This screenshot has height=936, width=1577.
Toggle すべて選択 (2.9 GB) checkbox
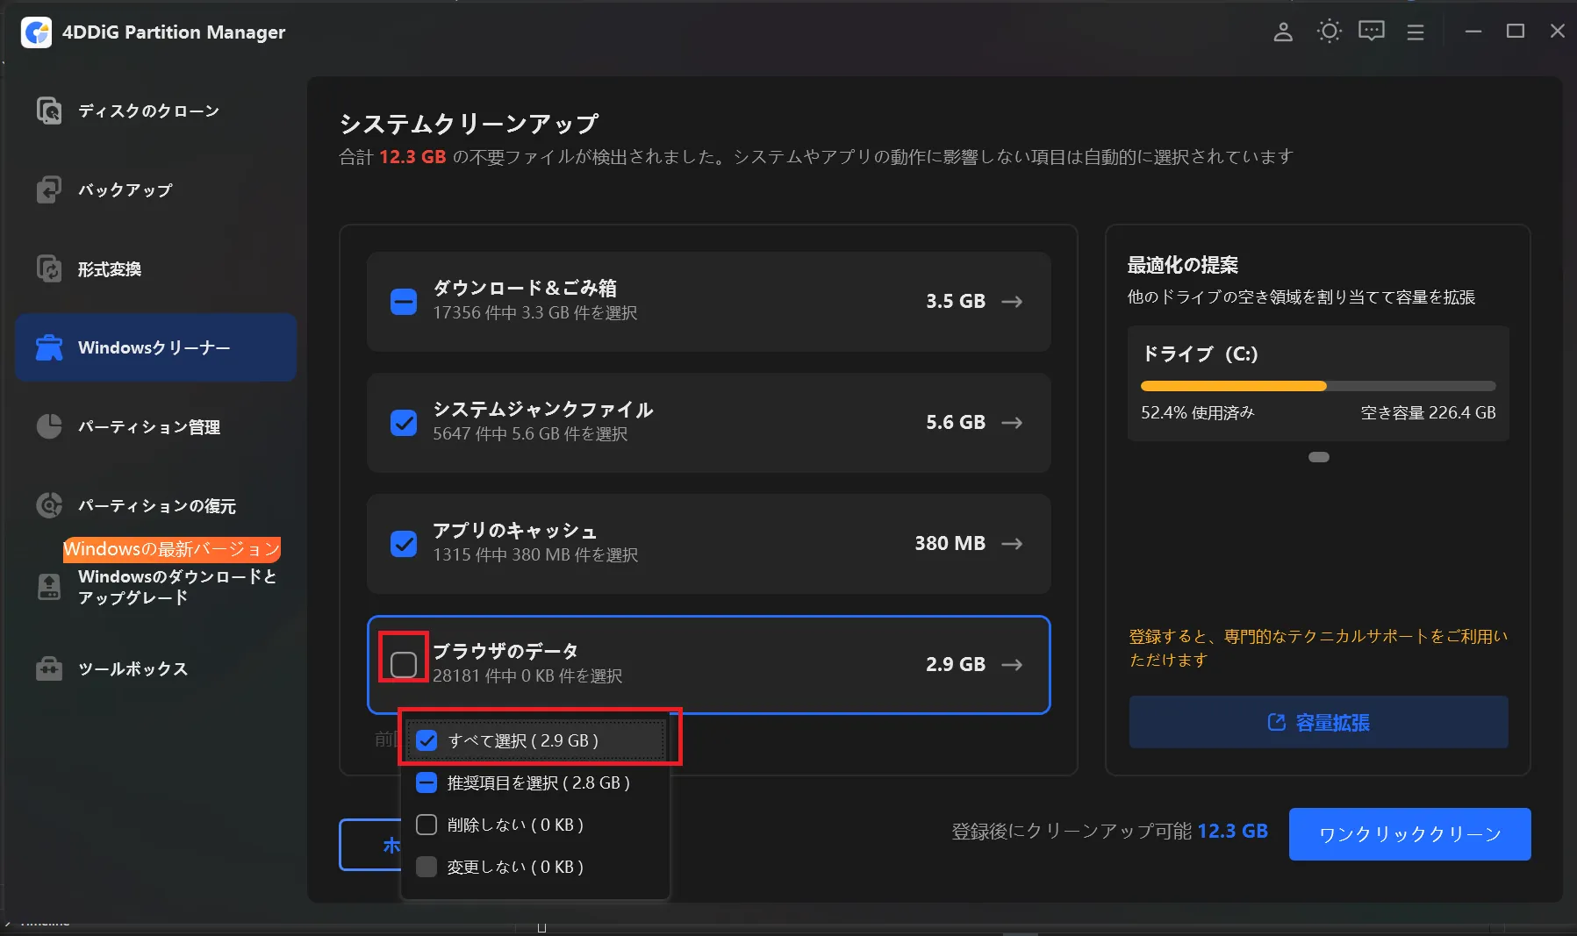point(427,740)
